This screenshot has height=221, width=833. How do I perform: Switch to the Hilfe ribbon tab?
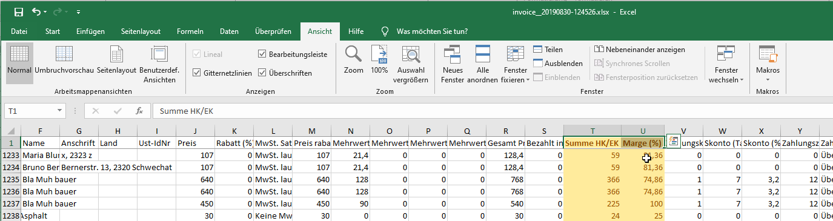pyautogui.click(x=356, y=31)
